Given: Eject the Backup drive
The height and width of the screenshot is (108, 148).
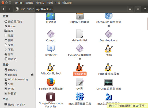Looking at the screenshot, I should [32, 75].
